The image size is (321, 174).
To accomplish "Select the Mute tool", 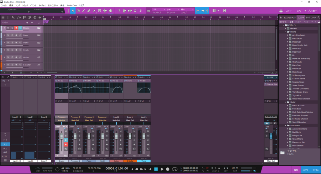I will pyautogui.click(x=99, y=11).
